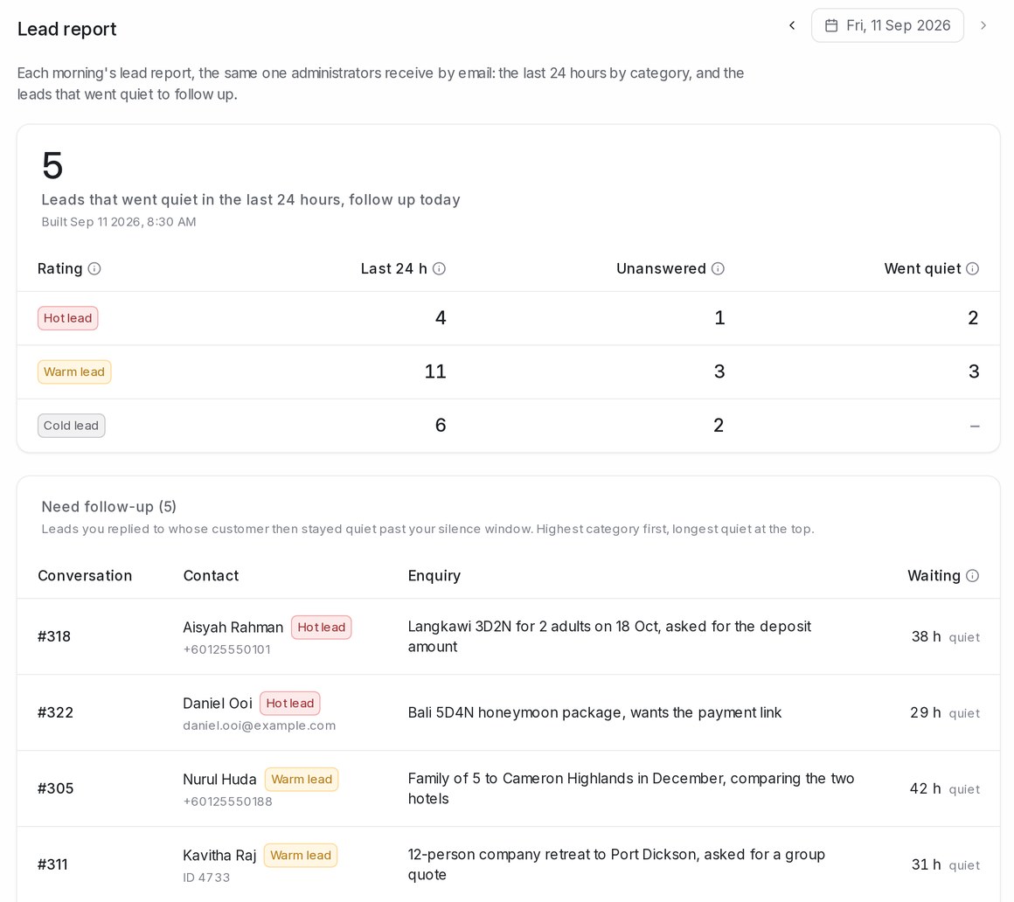Go to the next day's report
This screenshot has width=1014, height=902.
point(983,25)
